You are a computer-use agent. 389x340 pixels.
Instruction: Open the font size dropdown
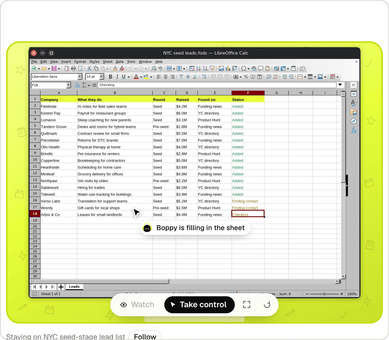pyautogui.click(x=102, y=77)
